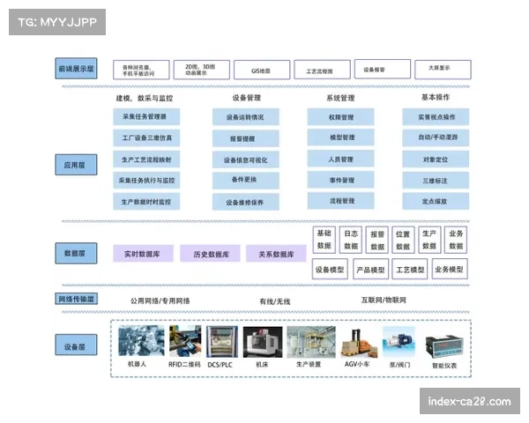
Task: Click the 产品模型 box
Action: 371,269
